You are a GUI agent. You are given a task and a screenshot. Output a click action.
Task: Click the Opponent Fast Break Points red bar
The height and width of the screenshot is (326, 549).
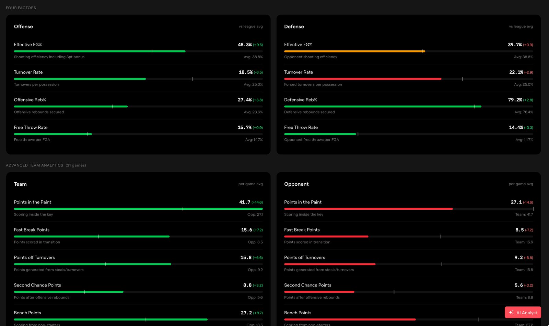click(326, 236)
